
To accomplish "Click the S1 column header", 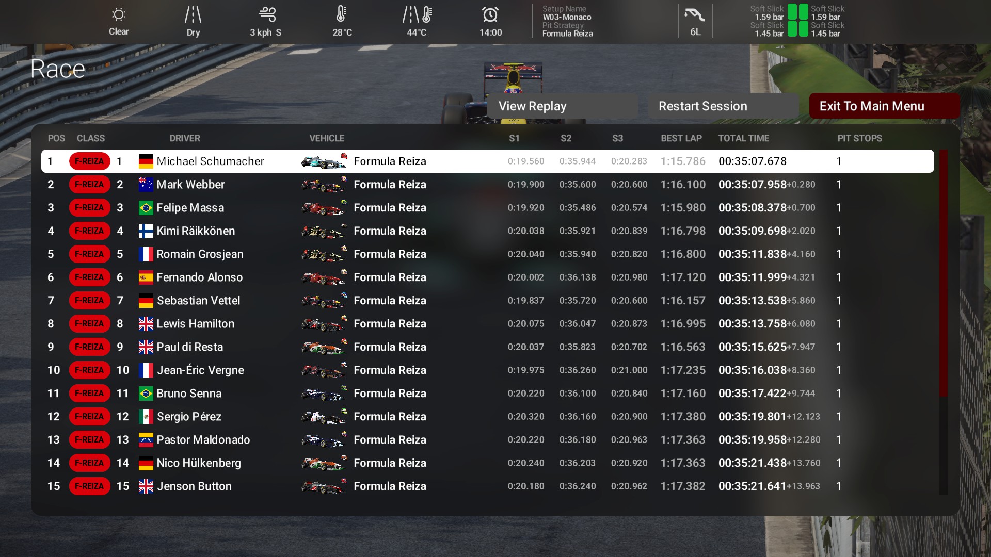I will tap(514, 138).
